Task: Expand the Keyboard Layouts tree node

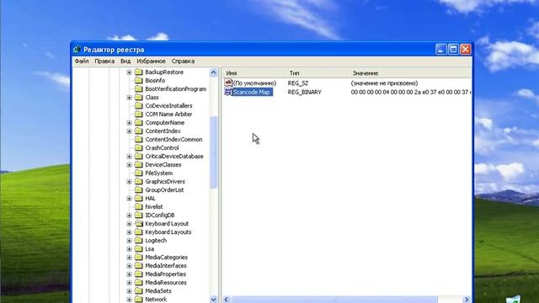Action: click(129, 232)
